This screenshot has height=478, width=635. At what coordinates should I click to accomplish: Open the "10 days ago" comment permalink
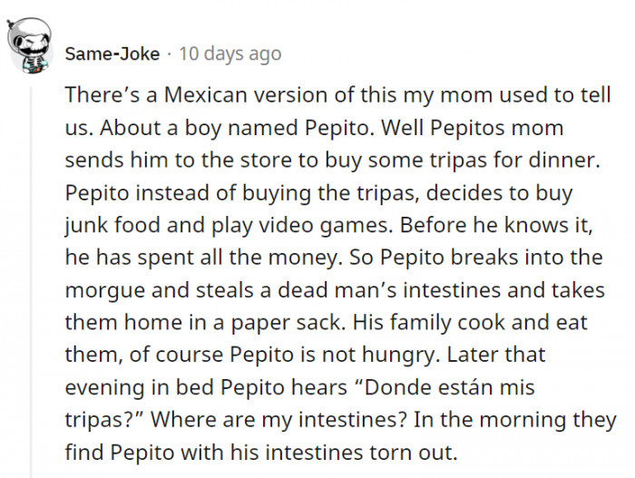(x=230, y=54)
